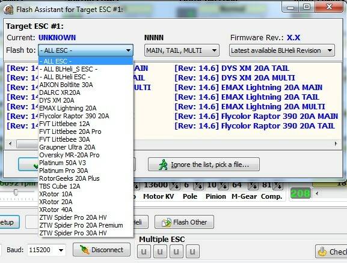Screen dimensions: 347x263
Task: Choose DYS XM 20A from list
Action: [85, 100]
